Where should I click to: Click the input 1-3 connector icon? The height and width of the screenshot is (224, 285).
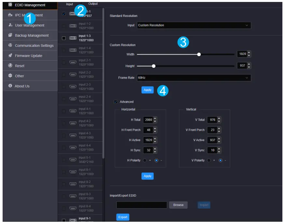point(73,38)
